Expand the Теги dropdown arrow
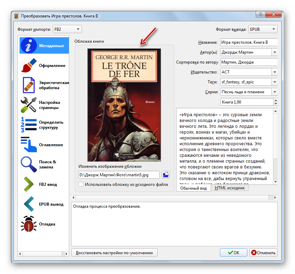The image size is (295, 274). click(x=275, y=82)
